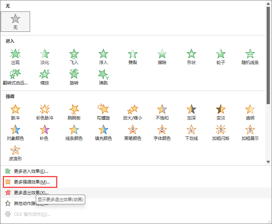Apply the 字体颜色 emphasis effect

click(x=162, y=133)
